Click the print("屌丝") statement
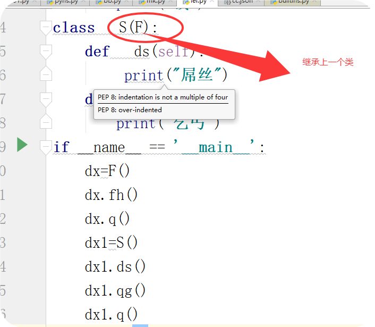This screenshot has width=375, height=327. tap(176, 75)
